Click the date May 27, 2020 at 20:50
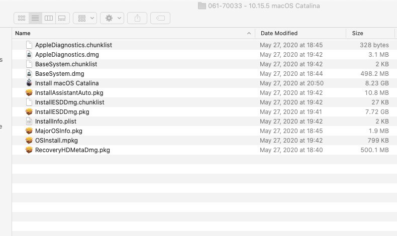The height and width of the screenshot is (236, 397). click(291, 83)
